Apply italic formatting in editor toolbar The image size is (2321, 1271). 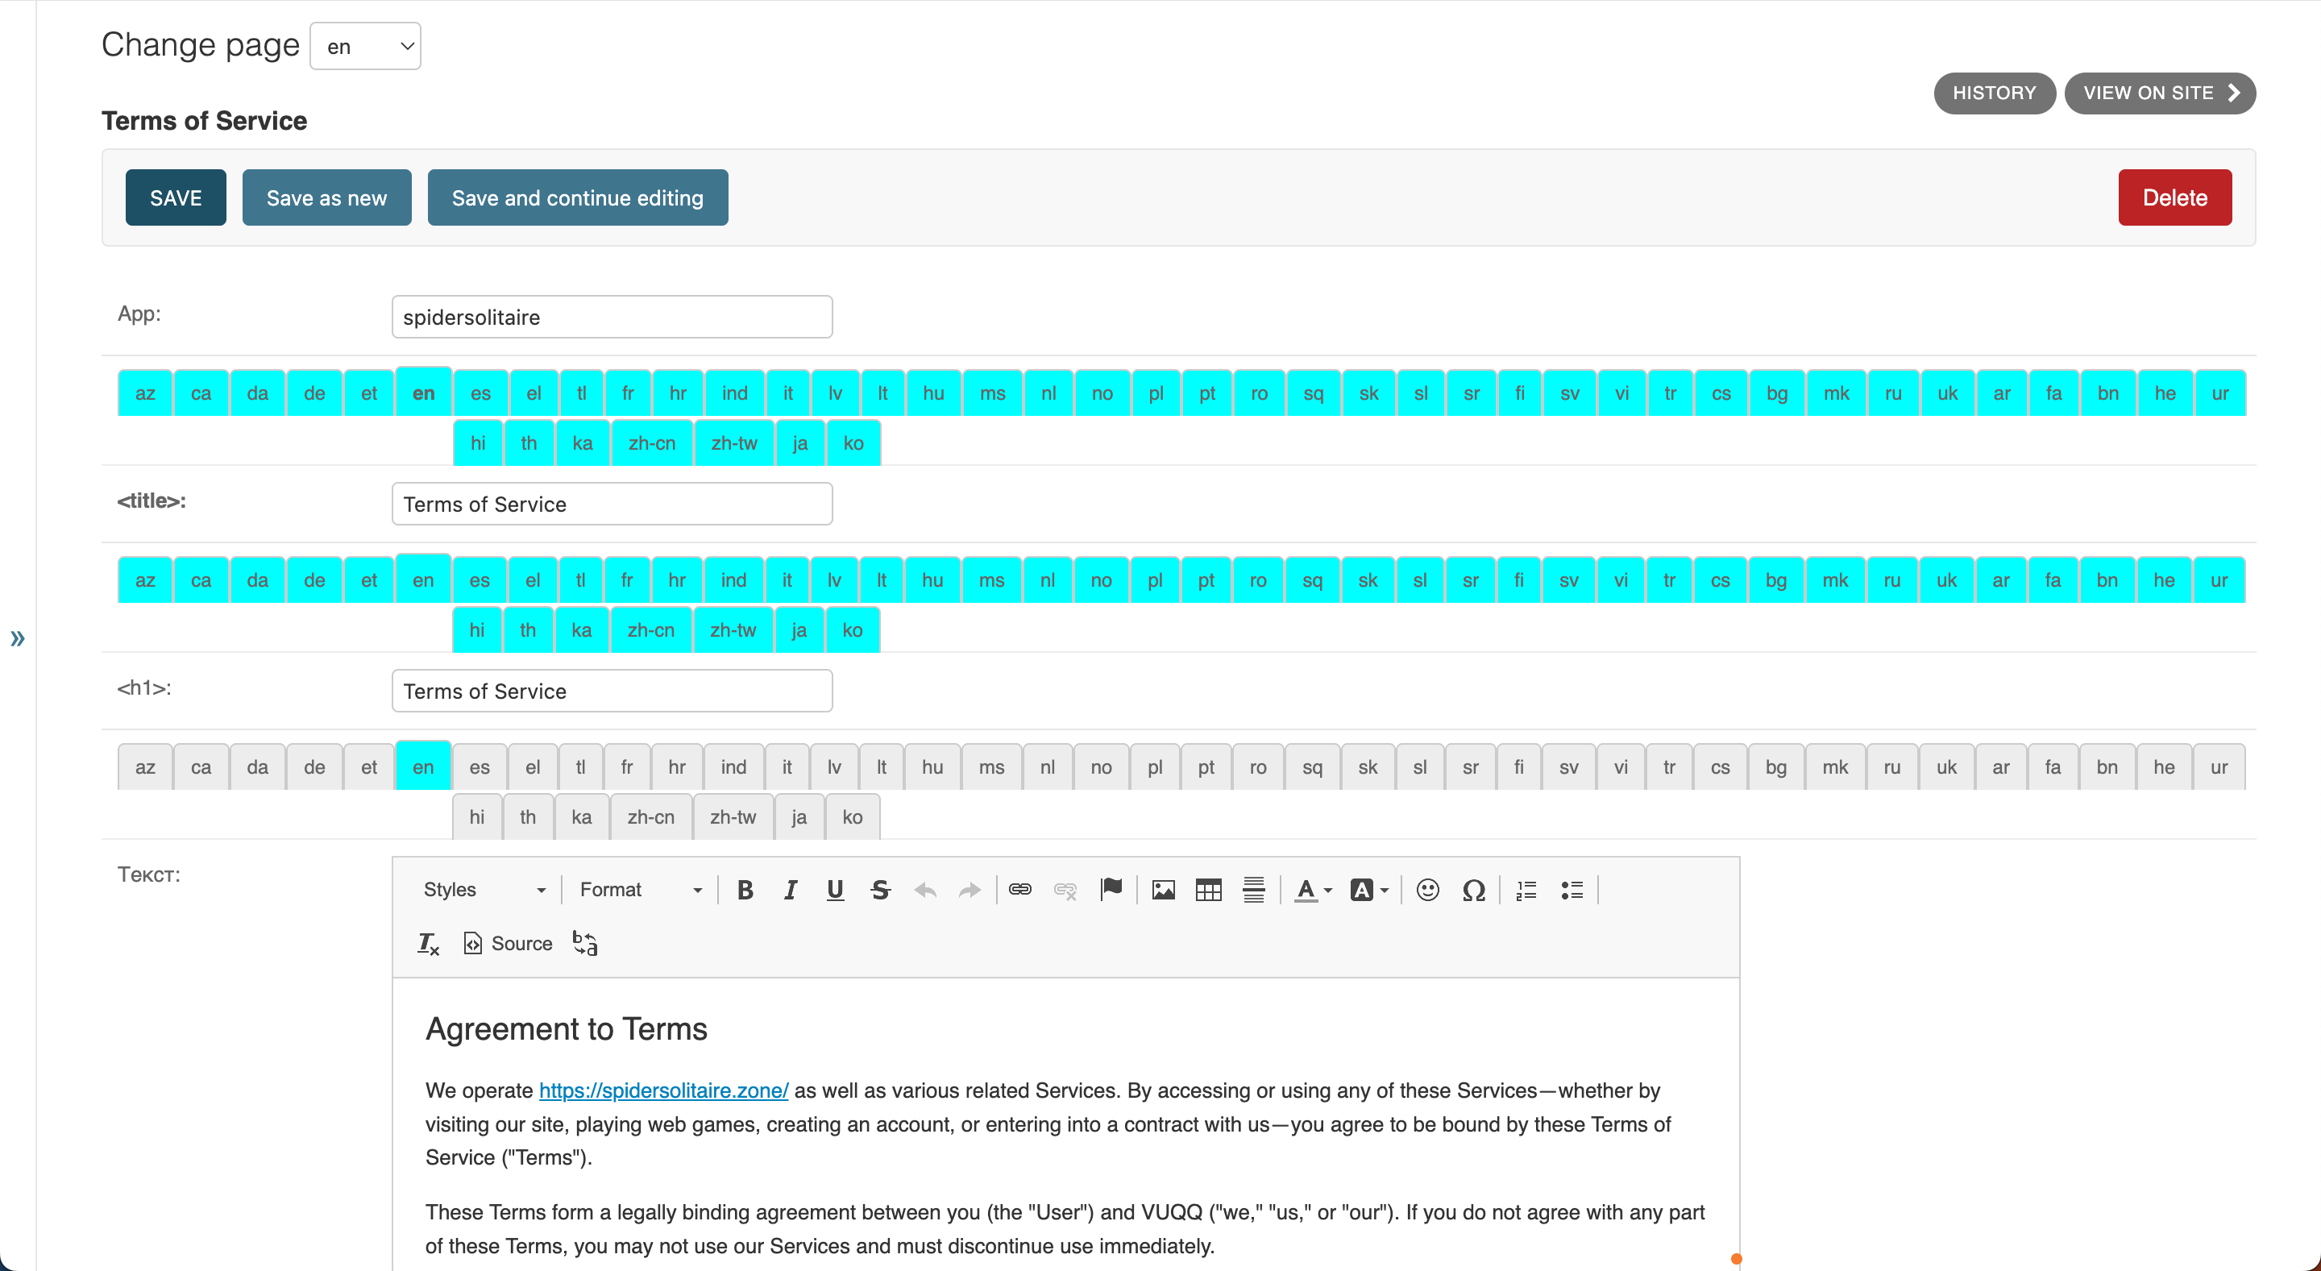[x=790, y=890]
